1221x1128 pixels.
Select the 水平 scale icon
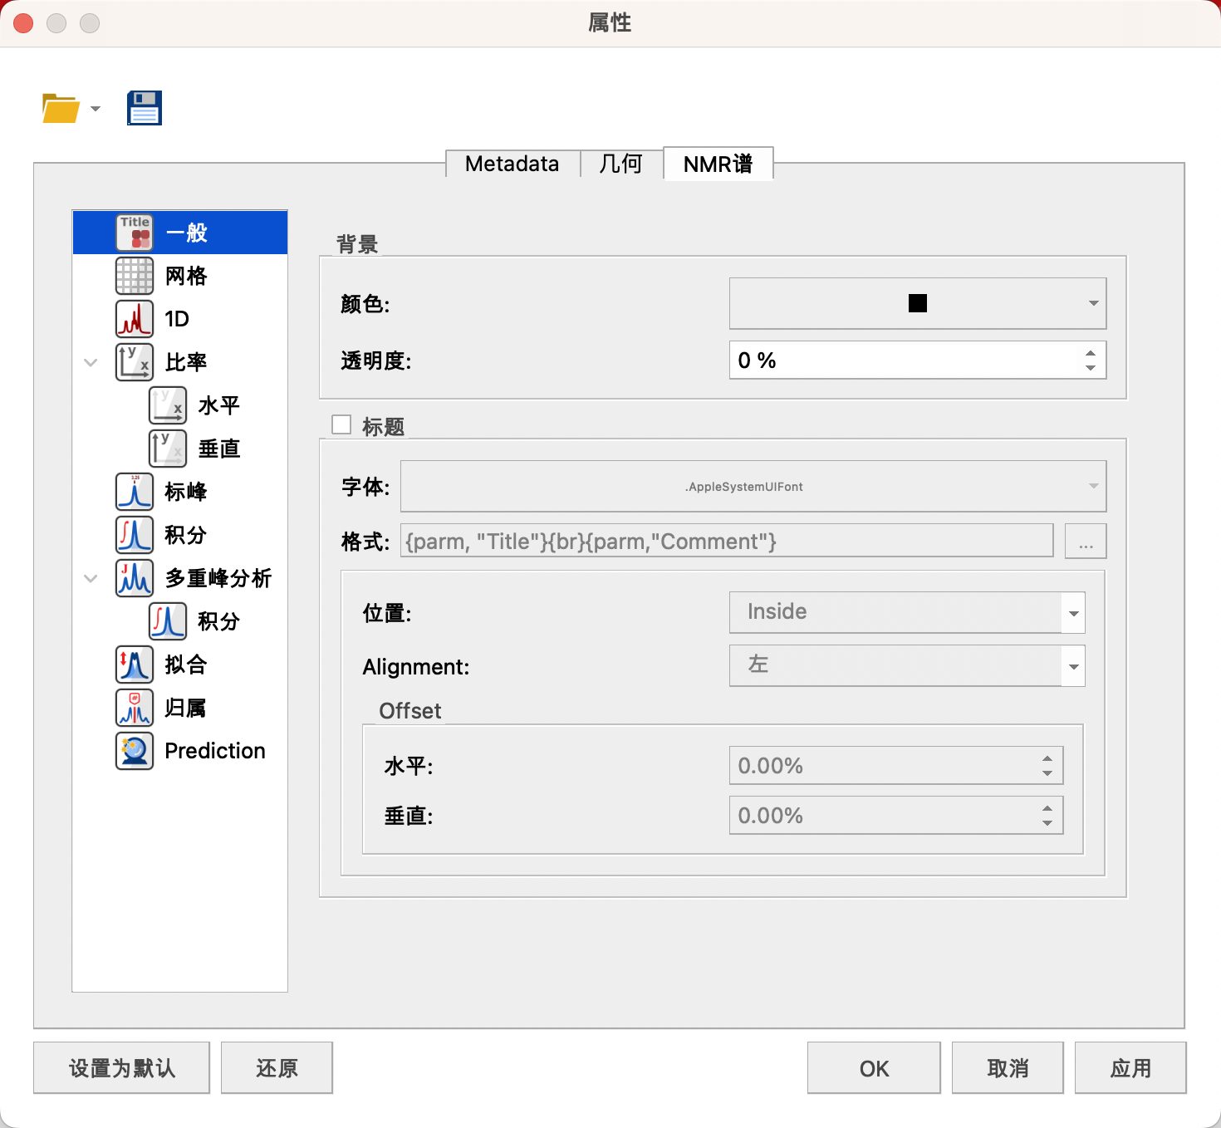coord(168,405)
